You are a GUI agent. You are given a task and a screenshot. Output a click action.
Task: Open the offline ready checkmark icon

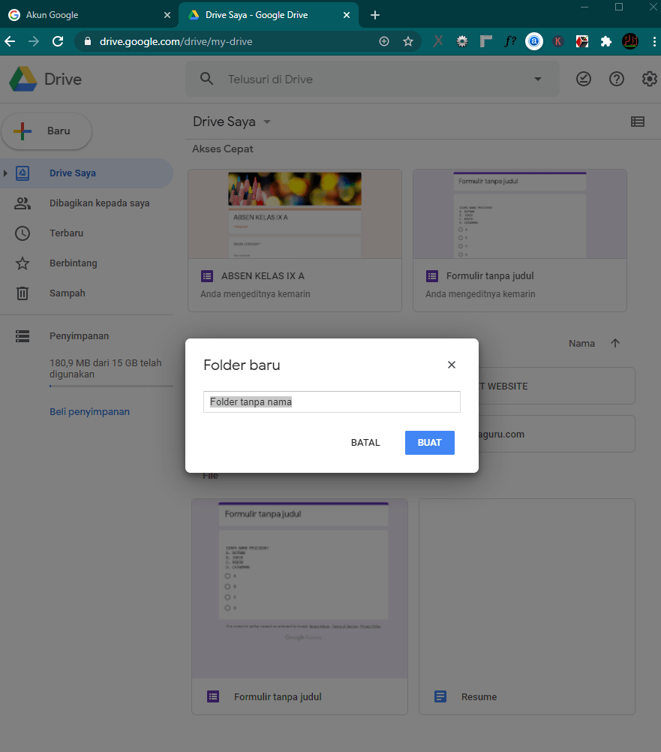point(584,79)
